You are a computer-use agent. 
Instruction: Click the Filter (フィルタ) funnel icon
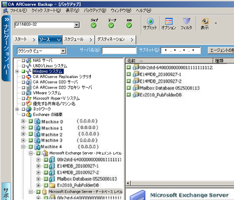pyautogui.click(x=186, y=21)
